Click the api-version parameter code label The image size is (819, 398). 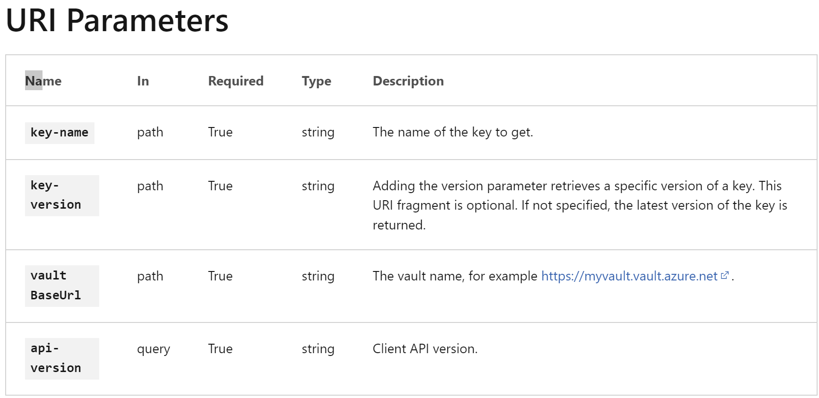click(x=62, y=358)
